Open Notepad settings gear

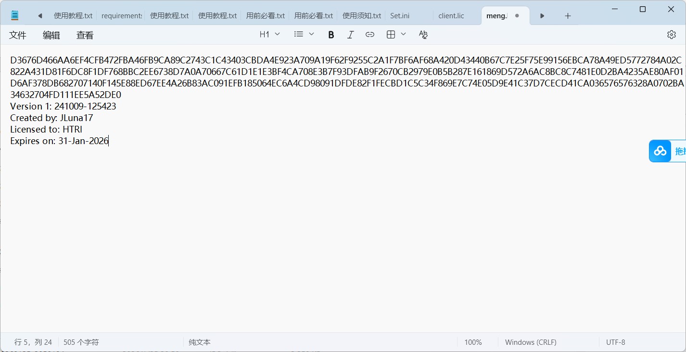coord(671,35)
